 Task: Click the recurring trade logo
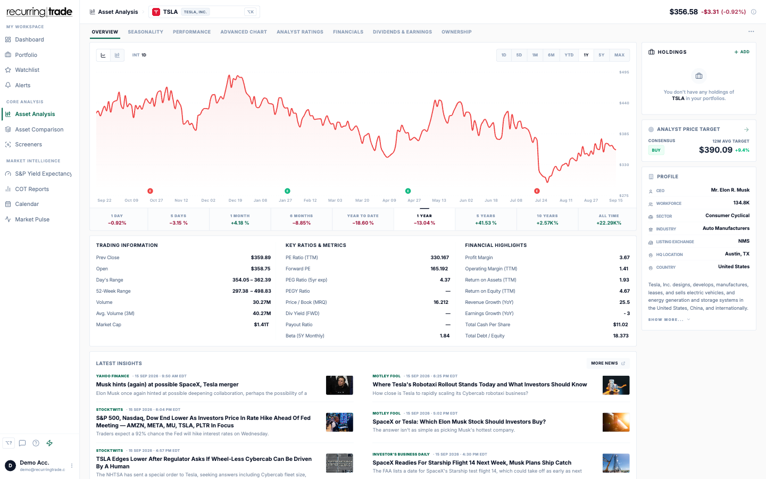click(39, 12)
